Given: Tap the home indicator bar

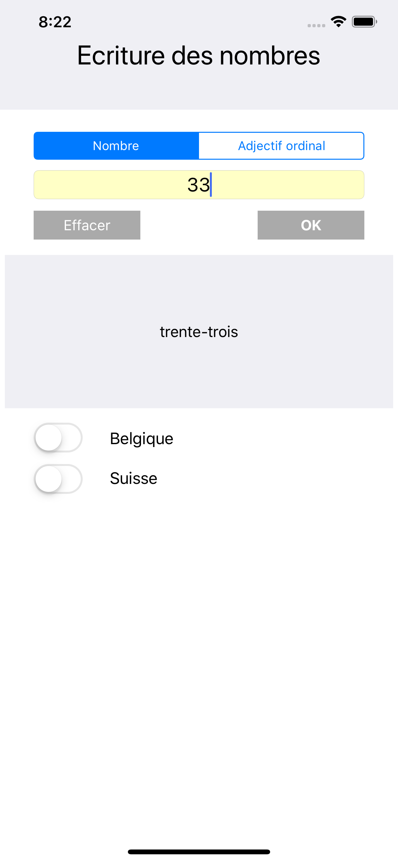Looking at the screenshot, I should pos(199,852).
